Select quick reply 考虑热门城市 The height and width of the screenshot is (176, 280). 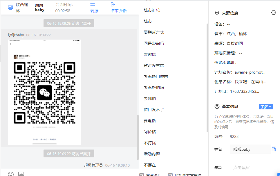pyautogui.click(x=156, y=77)
